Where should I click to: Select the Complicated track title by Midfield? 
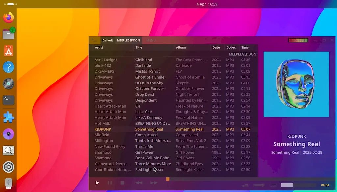click(146, 135)
